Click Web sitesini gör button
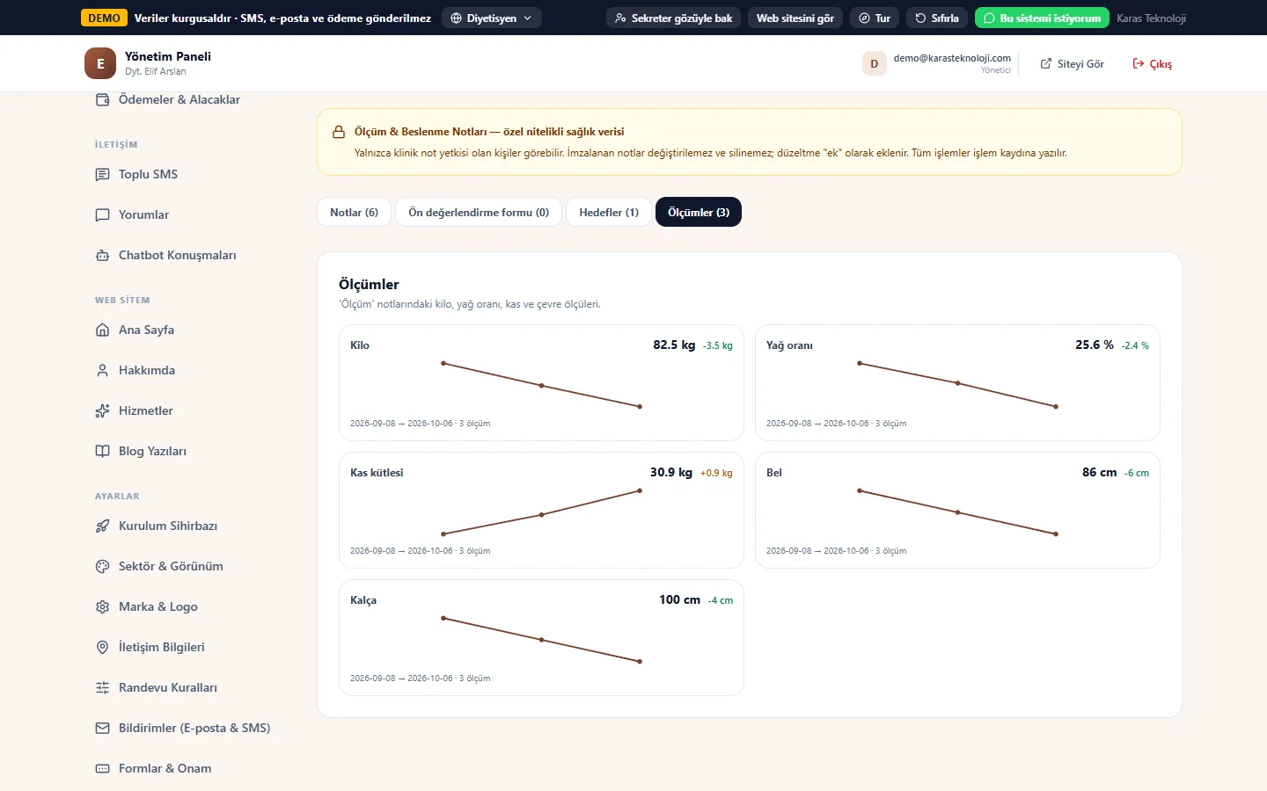 [x=795, y=18]
